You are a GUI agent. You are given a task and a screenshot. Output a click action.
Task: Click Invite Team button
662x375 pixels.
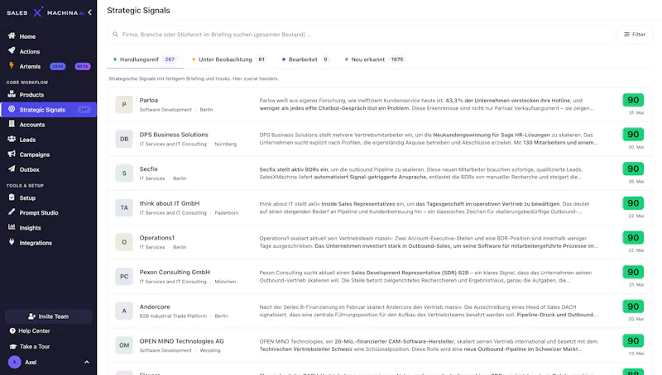click(x=48, y=316)
